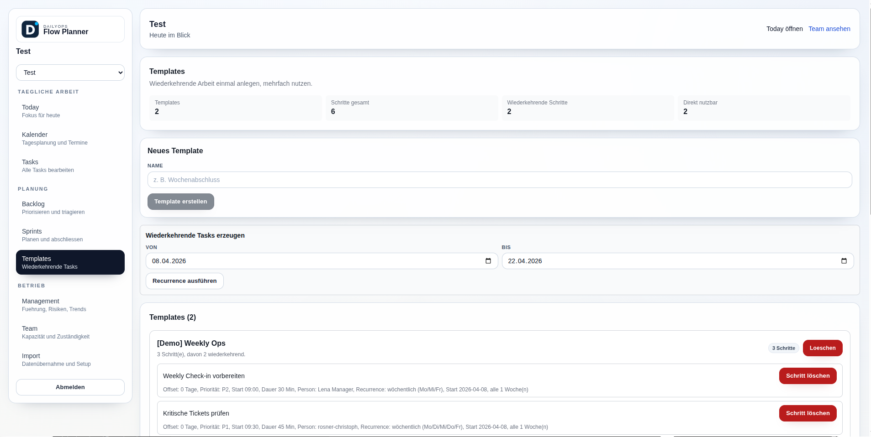Go to Team in the sidebar
This screenshot has height=437, width=871.
(70, 332)
